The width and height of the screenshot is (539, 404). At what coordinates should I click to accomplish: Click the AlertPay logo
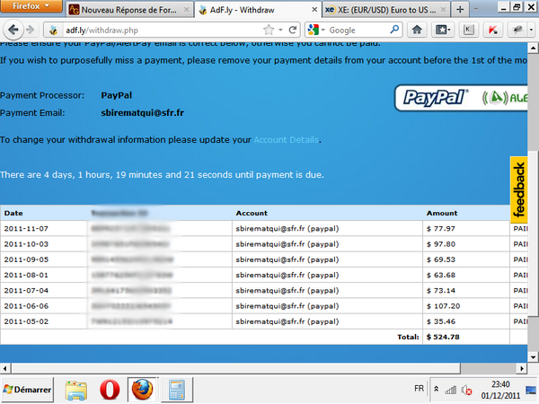[504, 98]
